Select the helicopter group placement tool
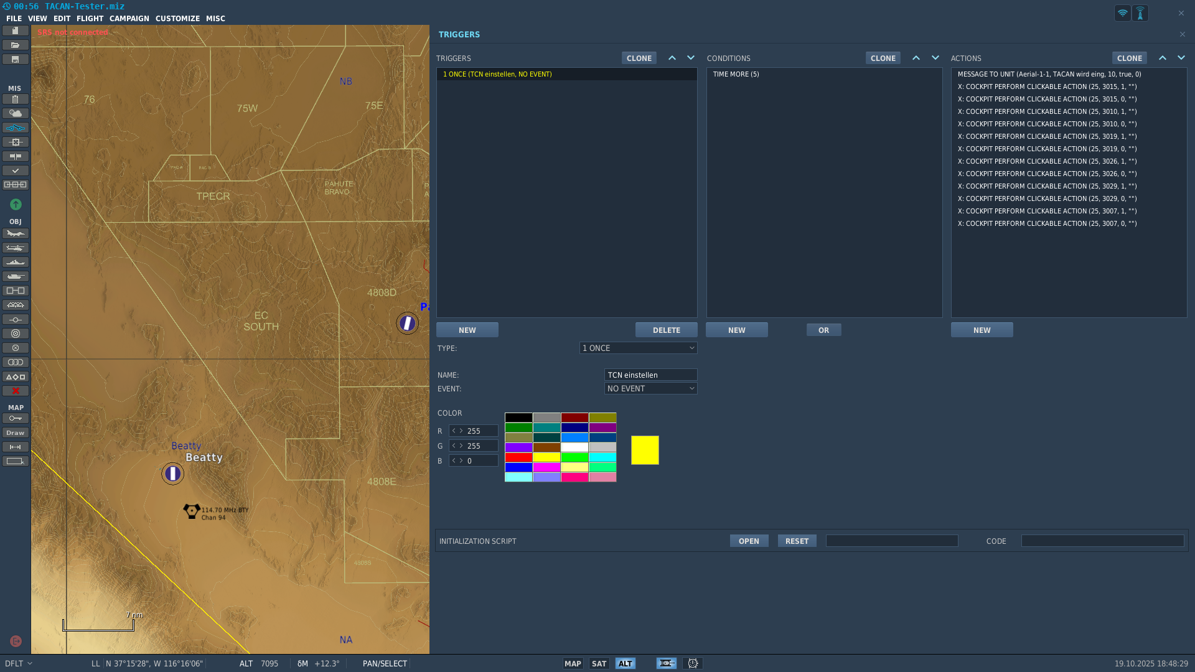Viewport: 1195px width, 672px height. point(16,248)
